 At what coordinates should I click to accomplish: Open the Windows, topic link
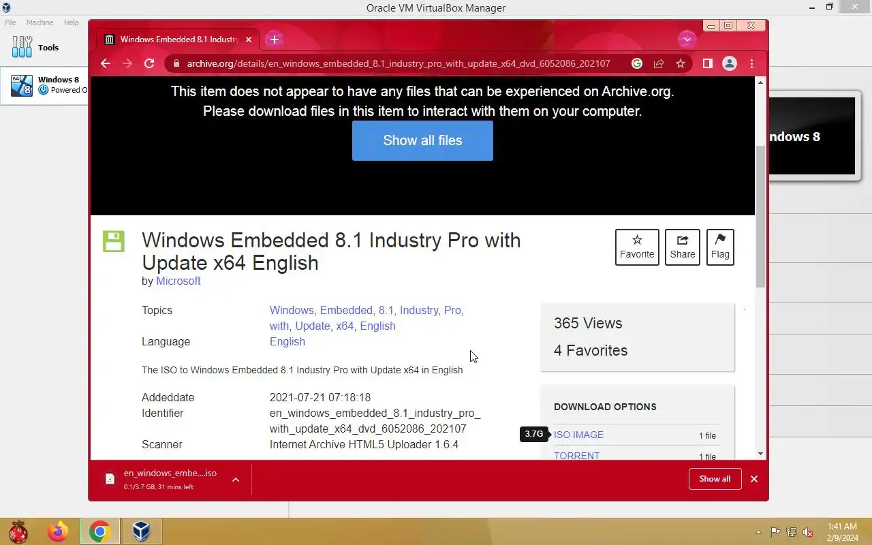pos(293,310)
